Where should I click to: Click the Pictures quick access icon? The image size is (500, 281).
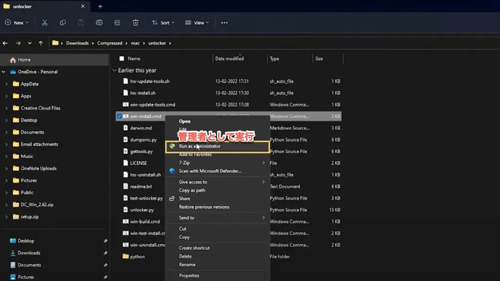pyautogui.click(x=13, y=277)
